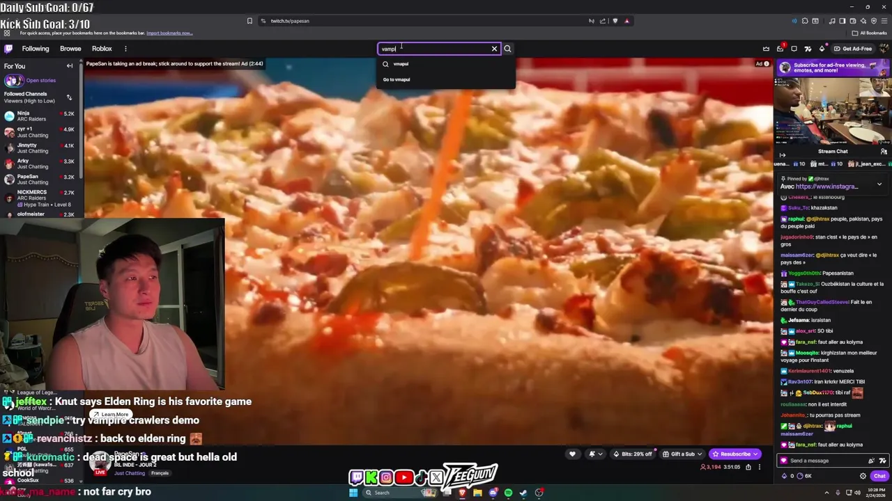Toggle Followed Channels sort order
Image resolution: width=892 pixels, height=501 pixels.
point(69,97)
